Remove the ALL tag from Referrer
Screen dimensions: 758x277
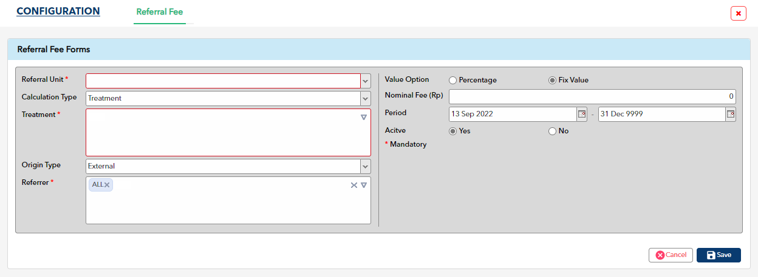click(107, 185)
